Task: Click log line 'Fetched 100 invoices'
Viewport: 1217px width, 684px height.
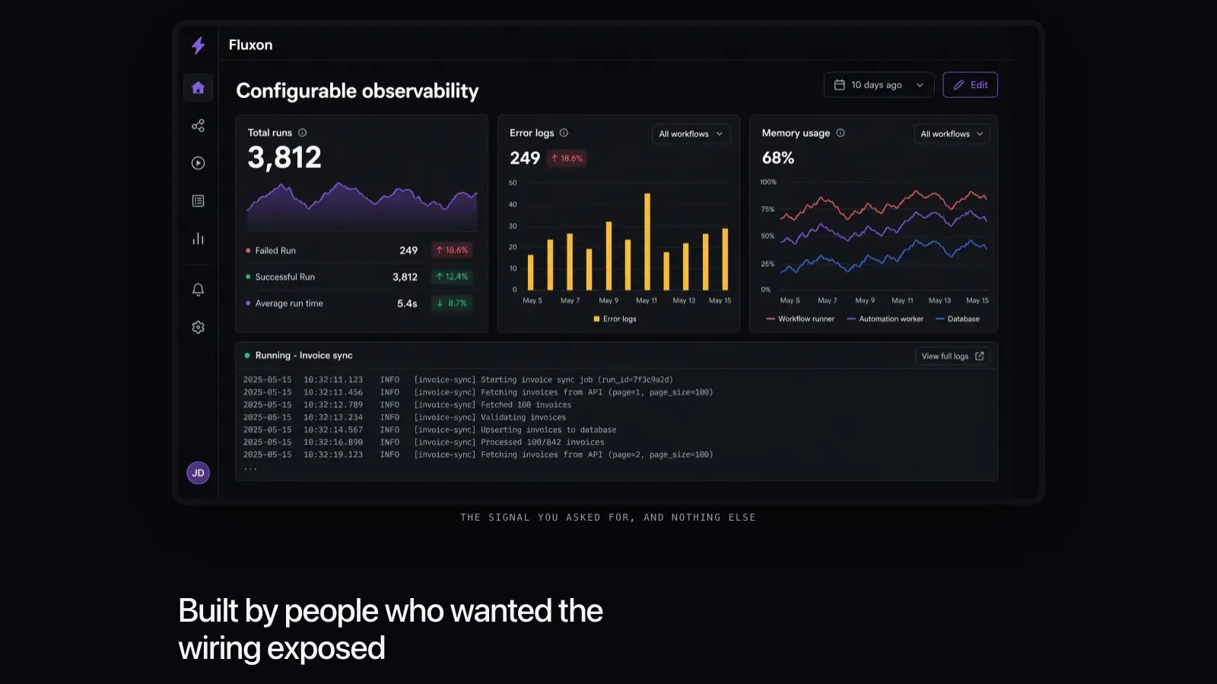Action: [407, 405]
